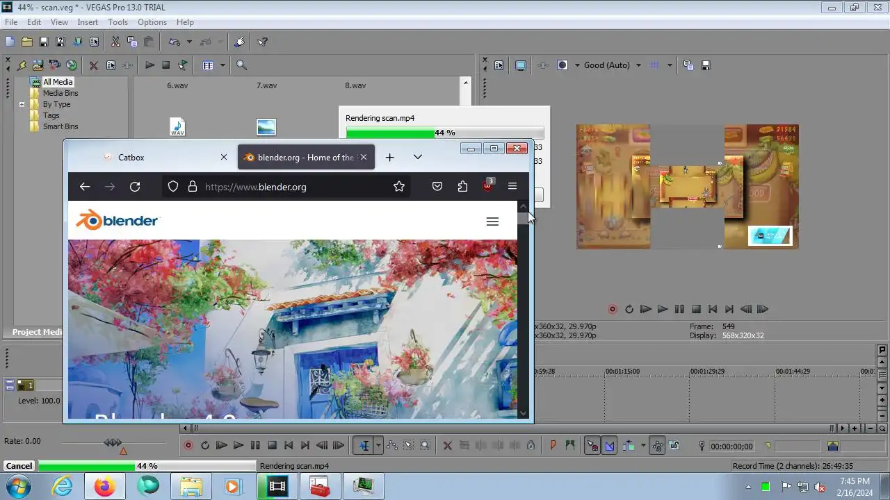Toggle Auto Ripple button in timeline toolbar
The height and width of the screenshot is (500, 890).
(629, 446)
